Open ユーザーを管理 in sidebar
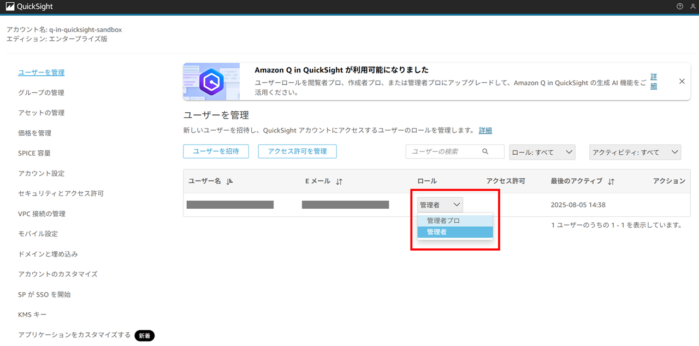 (41, 72)
